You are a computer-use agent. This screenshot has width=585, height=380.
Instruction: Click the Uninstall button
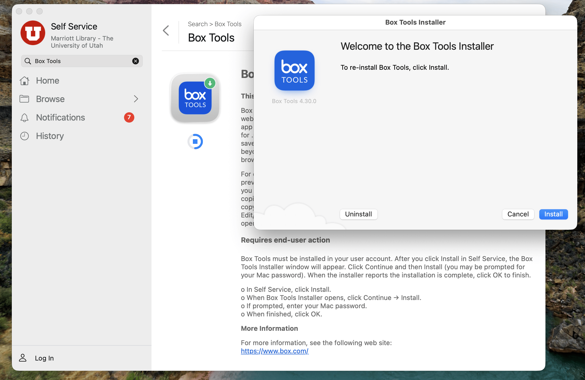(x=358, y=214)
